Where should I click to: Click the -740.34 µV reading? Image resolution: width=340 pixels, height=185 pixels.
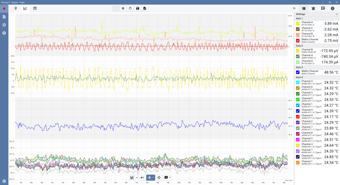[329, 56]
